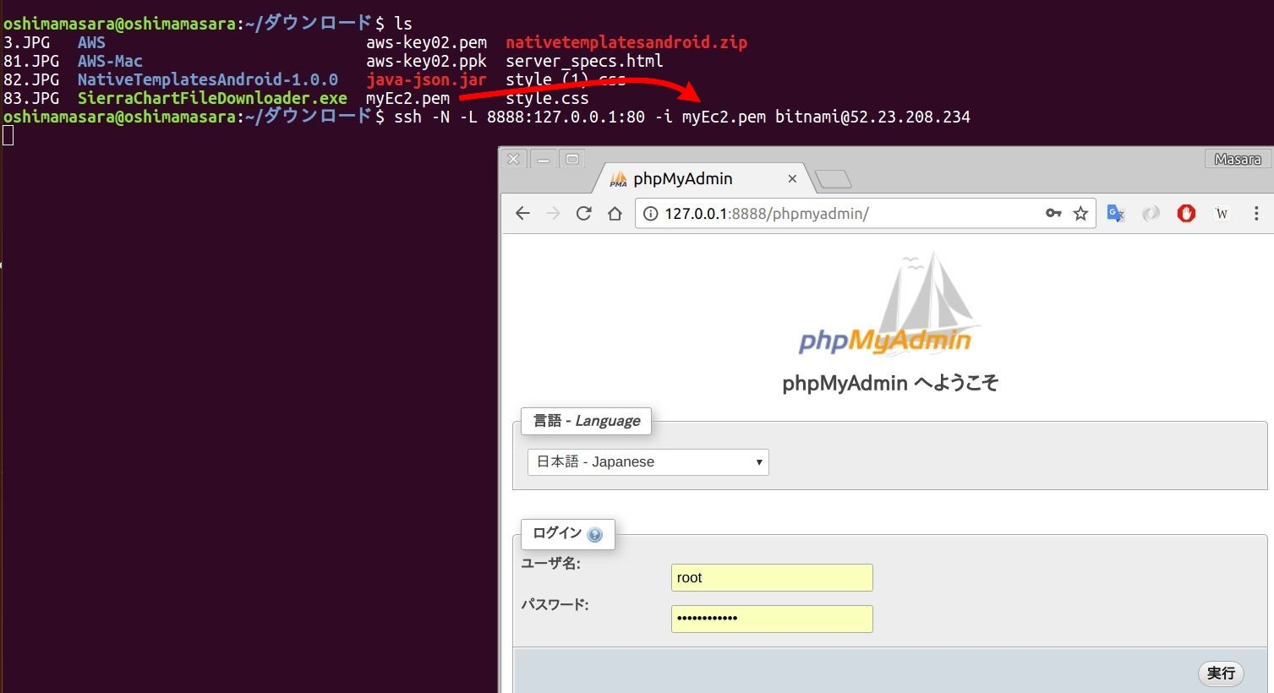Click aws-key02.ppk in terminal
1274x693 pixels.
tap(426, 61)
